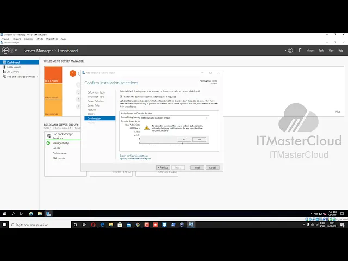
Task: Open Edge browser in host taskbar
Action: pyautogui.click(x=102, y=225)
